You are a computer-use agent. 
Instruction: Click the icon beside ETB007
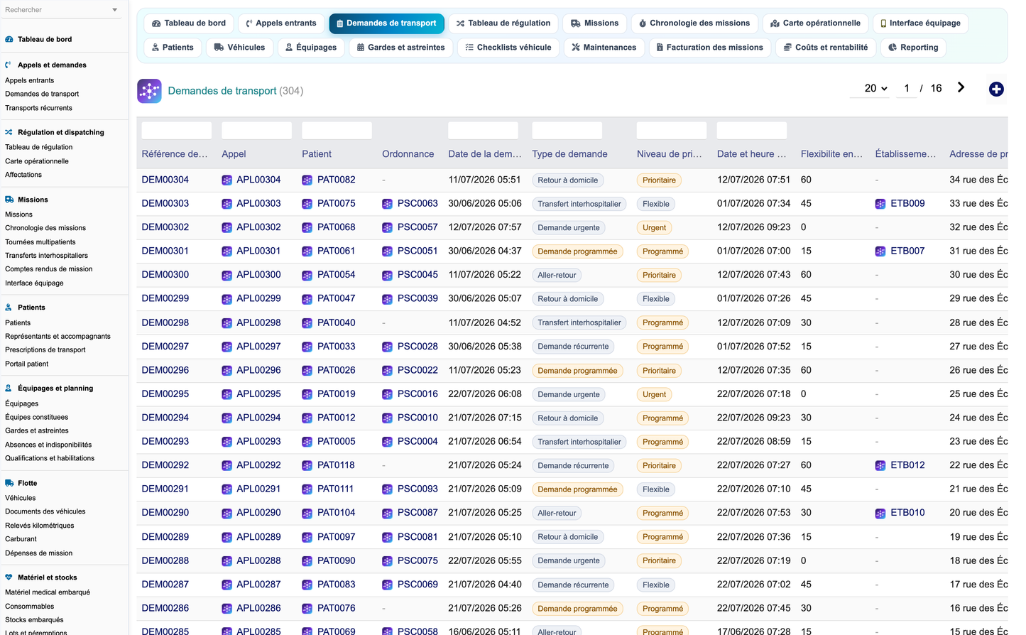pos(880,251)
